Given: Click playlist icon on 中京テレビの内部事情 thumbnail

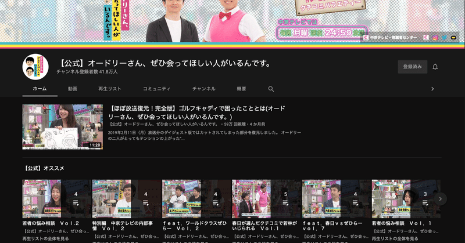Looking at the screenshot, I should tap(146, 203).
